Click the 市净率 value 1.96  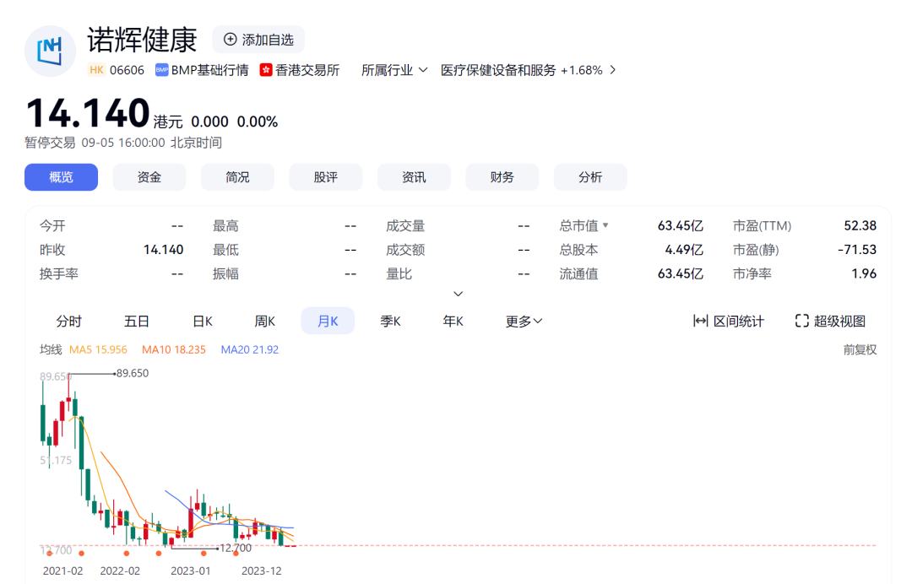(x=865, y=273)
